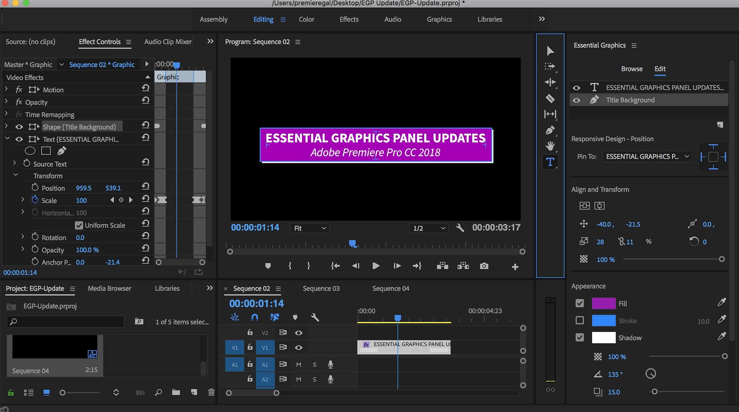Click the Fill color eyedropper
Image resolution: width=739 pixels, height=412 pixels.
(721, 303)
